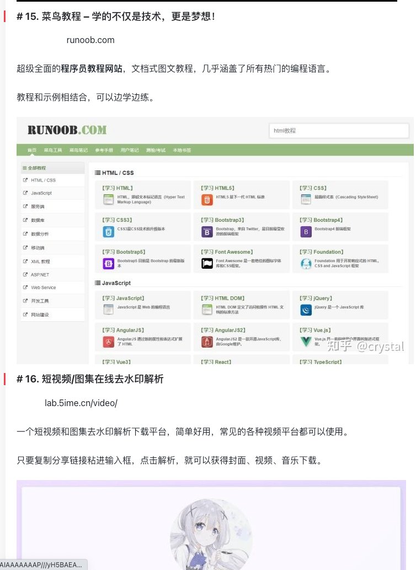Open 菜鸟工具 in the green navbar

[x=53, y=150]
